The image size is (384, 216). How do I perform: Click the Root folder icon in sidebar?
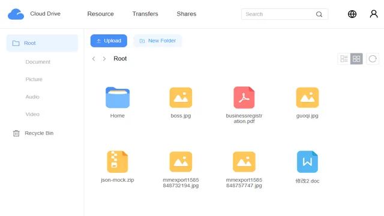[16, 43]
